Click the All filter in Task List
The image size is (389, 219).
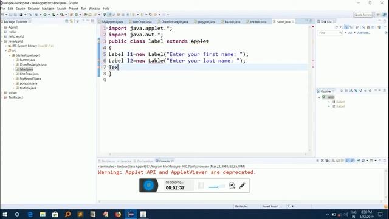[x=350, y=33]
